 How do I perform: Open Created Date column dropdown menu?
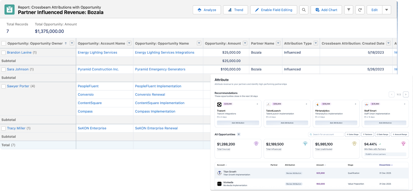tap(388, 43)
